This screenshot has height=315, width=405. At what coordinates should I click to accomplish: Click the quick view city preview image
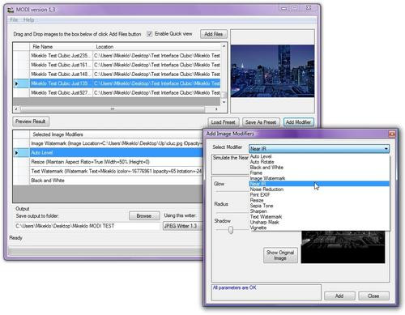coord(272,71)
